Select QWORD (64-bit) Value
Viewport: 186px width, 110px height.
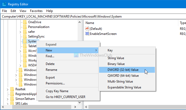pyautogui.click(x=127, y=76)
